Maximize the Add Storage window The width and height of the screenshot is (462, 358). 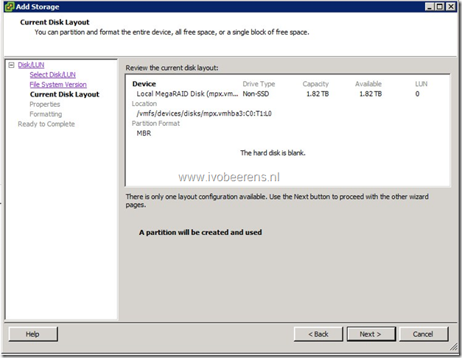440,7
